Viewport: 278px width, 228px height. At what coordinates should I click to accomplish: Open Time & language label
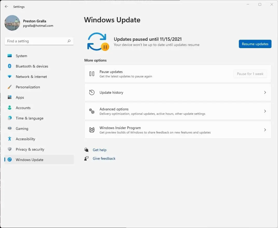(x=30, y=118)
